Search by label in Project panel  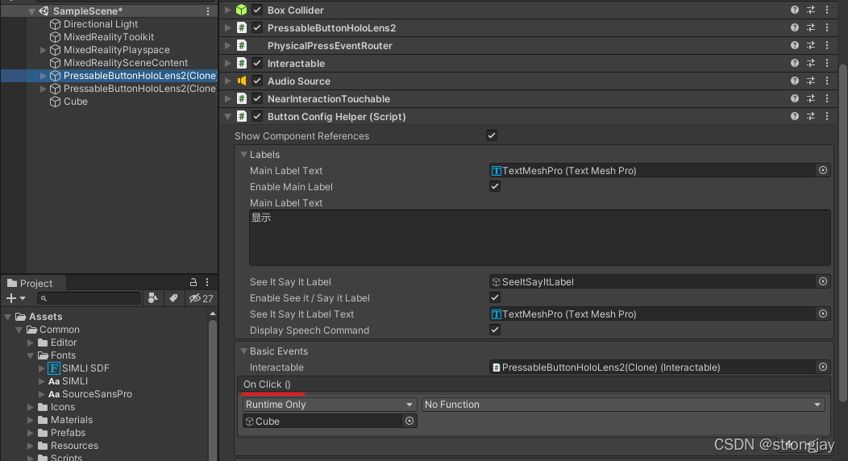click(x=173, y=297)
